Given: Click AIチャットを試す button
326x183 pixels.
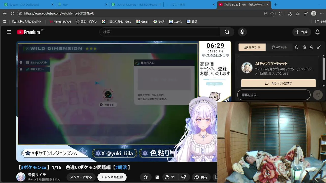Looking at the screenshot, I should tap(278, 83).
